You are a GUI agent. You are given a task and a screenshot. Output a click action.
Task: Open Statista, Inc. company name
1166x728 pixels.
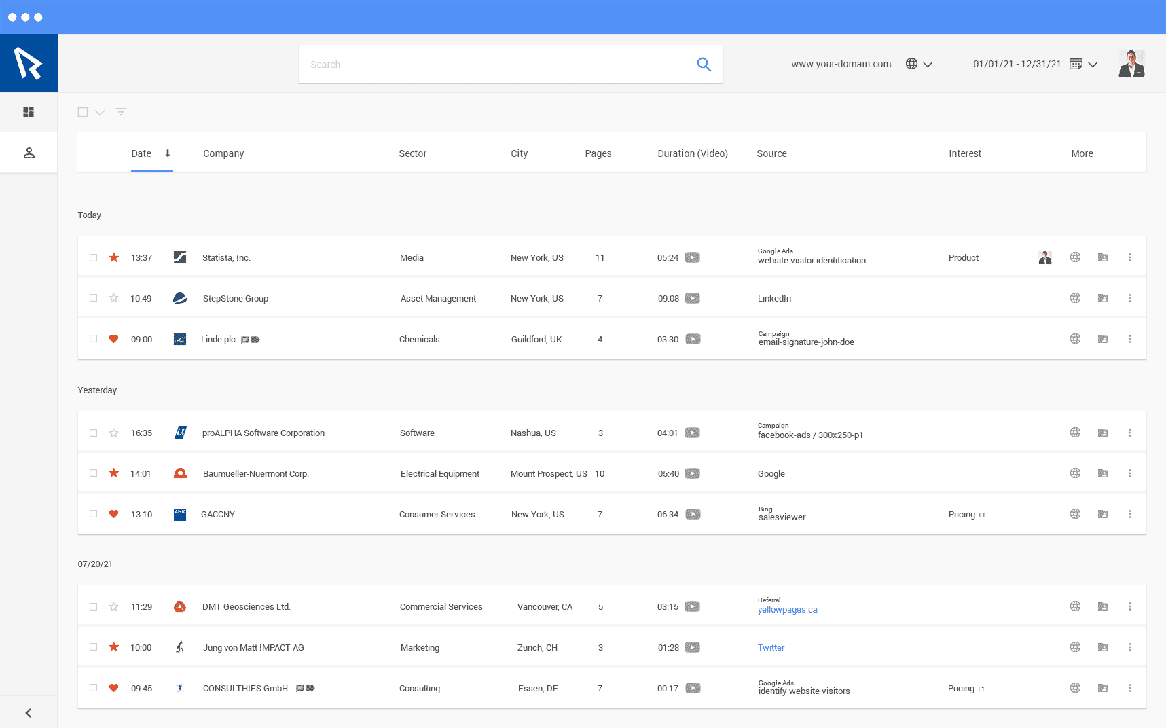click(226, 258)
